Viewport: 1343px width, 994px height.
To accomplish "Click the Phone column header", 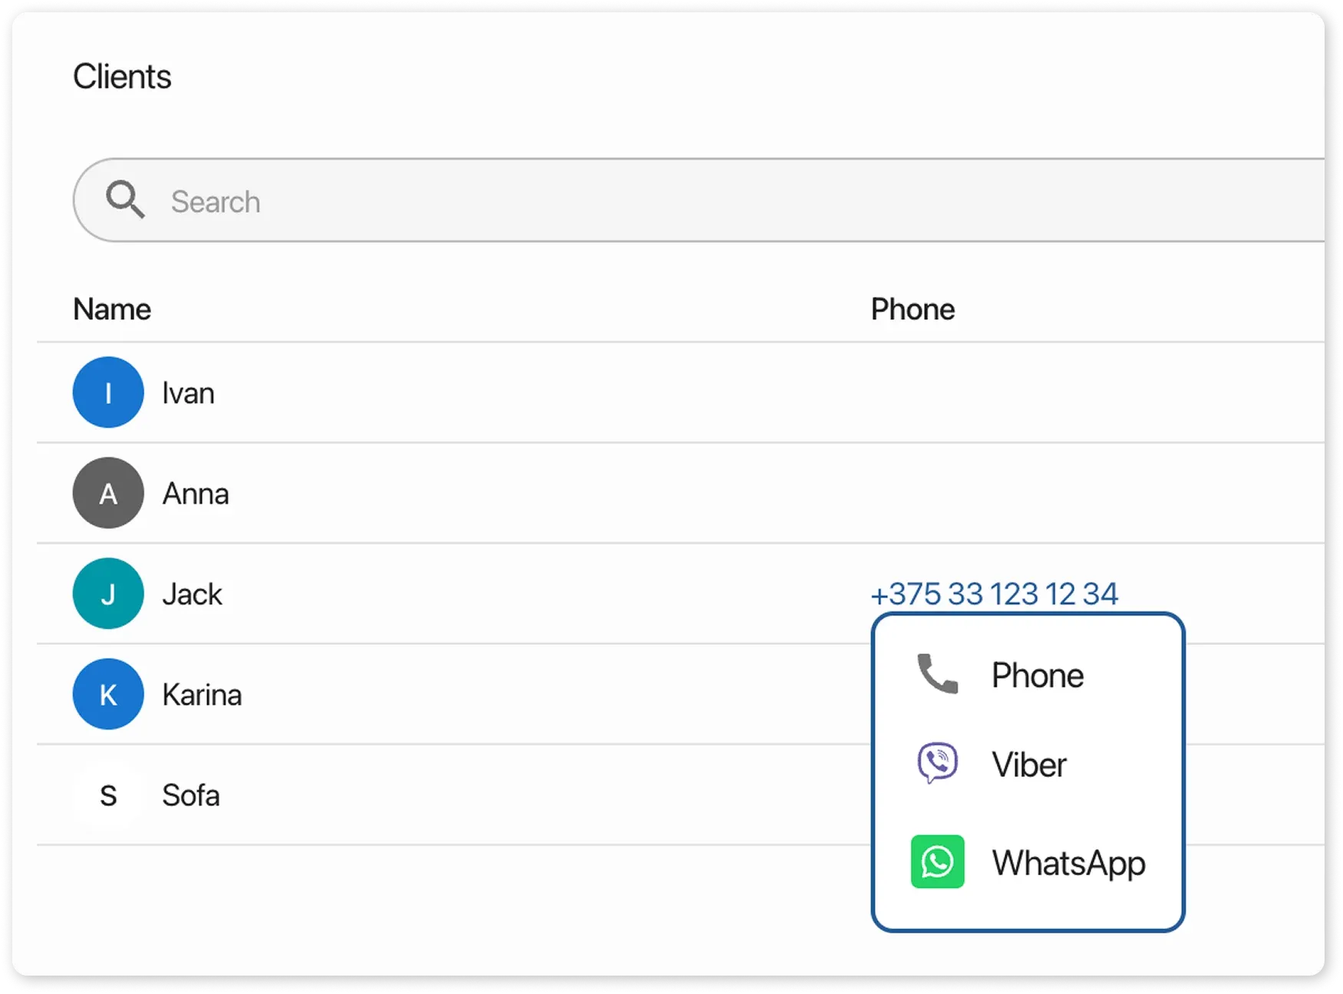I will pos(912,310).
